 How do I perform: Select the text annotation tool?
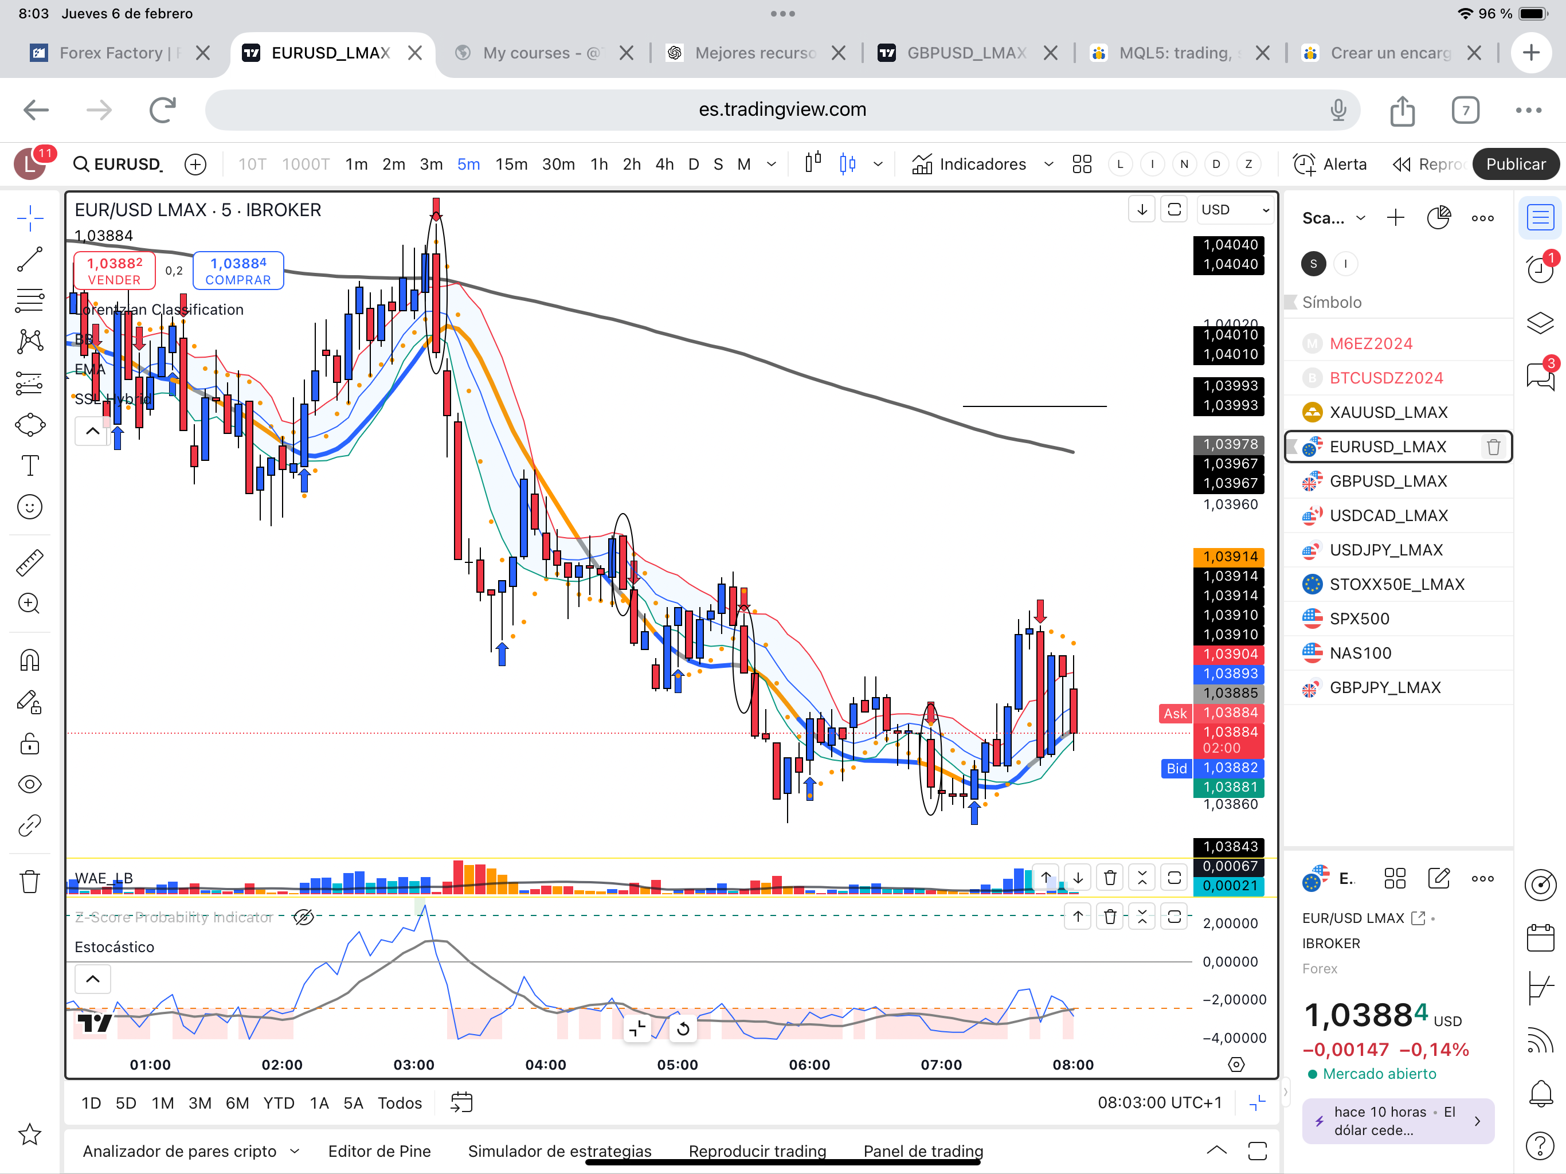[x=30, y=466]
